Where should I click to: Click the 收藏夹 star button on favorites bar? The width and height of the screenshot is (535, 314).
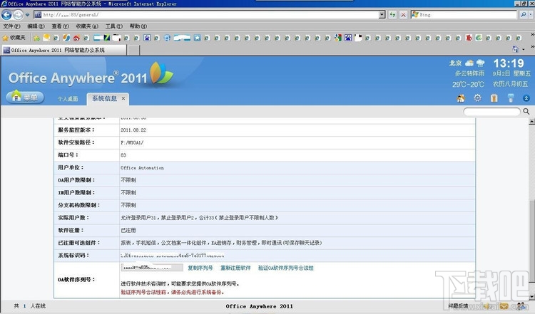(x=14, y=38)
